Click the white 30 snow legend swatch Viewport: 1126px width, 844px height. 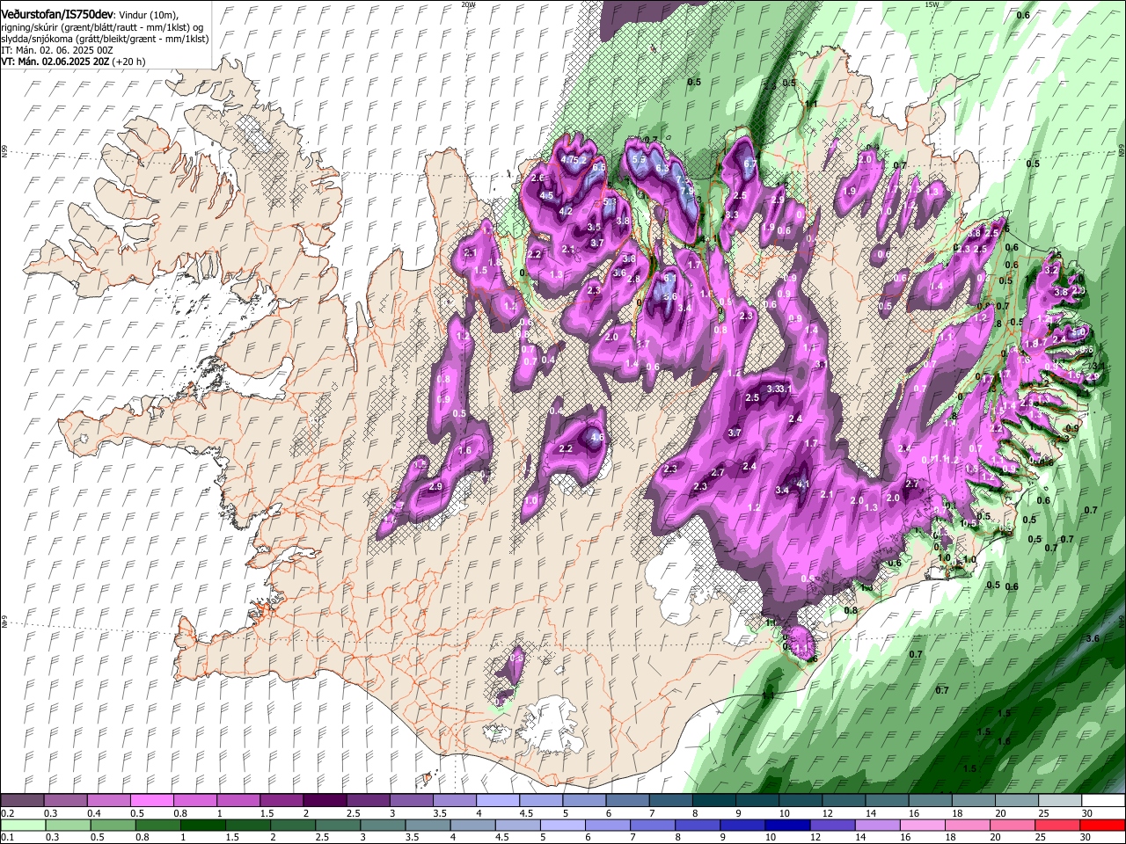(x=1102, y=801)
